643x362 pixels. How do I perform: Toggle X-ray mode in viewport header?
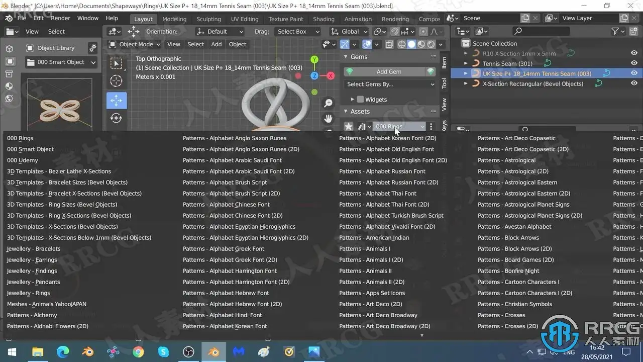click(x=390, y=44)
